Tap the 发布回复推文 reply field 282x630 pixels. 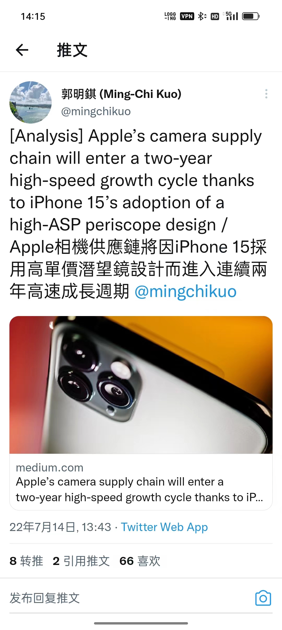tap(131, 598)
